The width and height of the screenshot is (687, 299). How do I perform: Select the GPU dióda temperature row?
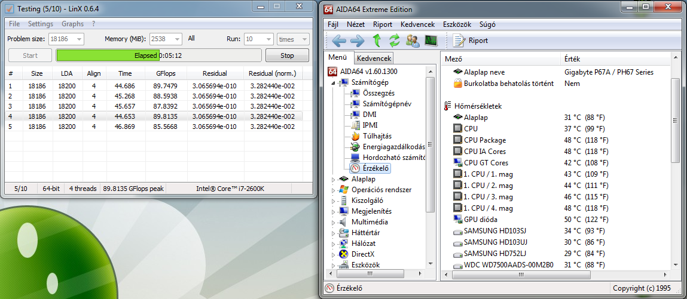click(x=555, y=219)
